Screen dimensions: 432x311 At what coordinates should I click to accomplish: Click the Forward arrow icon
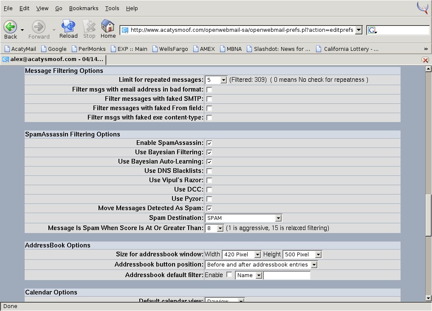click(38, 27)
